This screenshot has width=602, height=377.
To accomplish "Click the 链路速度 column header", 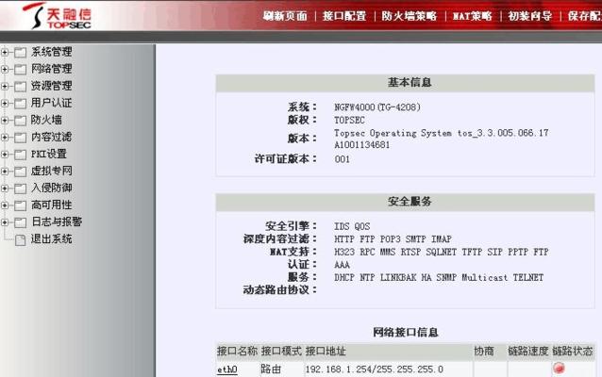I will pos(527,351).
